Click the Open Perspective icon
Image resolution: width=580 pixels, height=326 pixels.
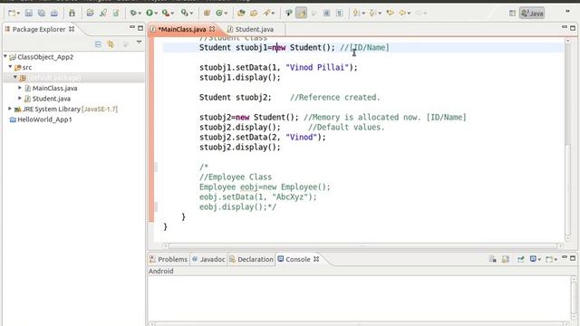512,14
